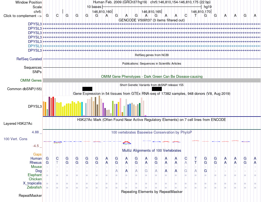Click the 146,810,160 position label
Viewport: 261px width, 202px height.
point(102,12)
